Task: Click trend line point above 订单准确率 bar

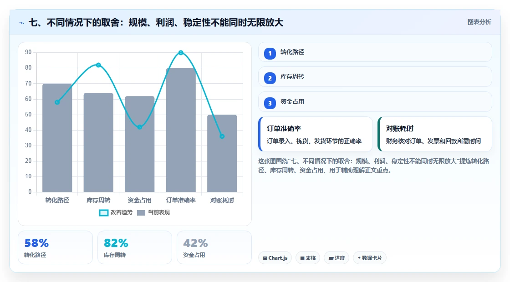Action: pyautogui.click(x=181, y=53)
